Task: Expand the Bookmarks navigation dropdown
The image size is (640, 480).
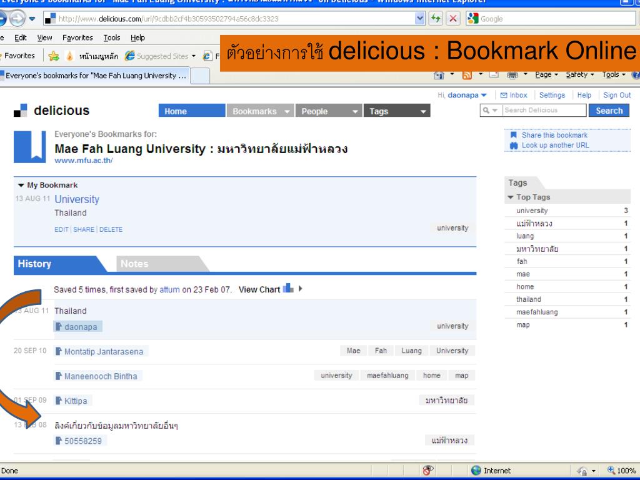Action: tap(287, 111)
